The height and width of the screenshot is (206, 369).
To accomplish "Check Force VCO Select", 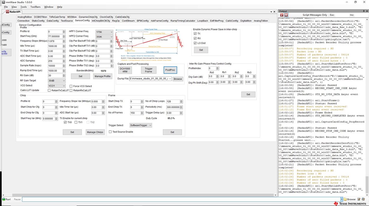I will pyautogui.click(x=71, y=86).
